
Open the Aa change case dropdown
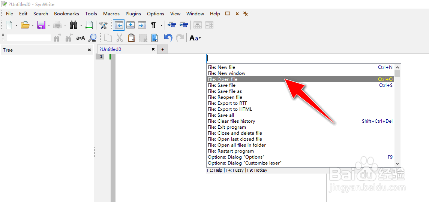195,38
